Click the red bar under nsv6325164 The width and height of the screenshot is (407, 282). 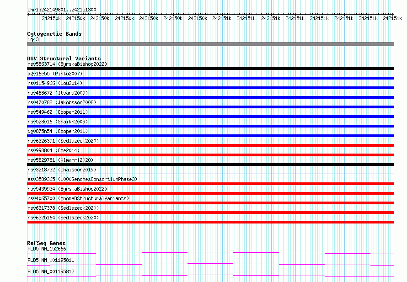coord(210,222)
